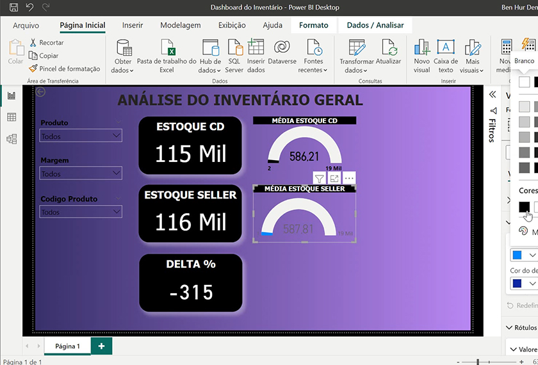Open the Model view in sidebar
The width and height of the screenshot is (538, 365).
(x=12, y=139)
